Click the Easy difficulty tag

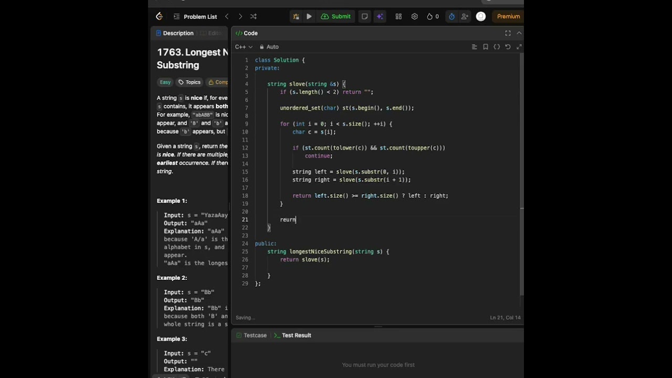[x=165, y=82]
